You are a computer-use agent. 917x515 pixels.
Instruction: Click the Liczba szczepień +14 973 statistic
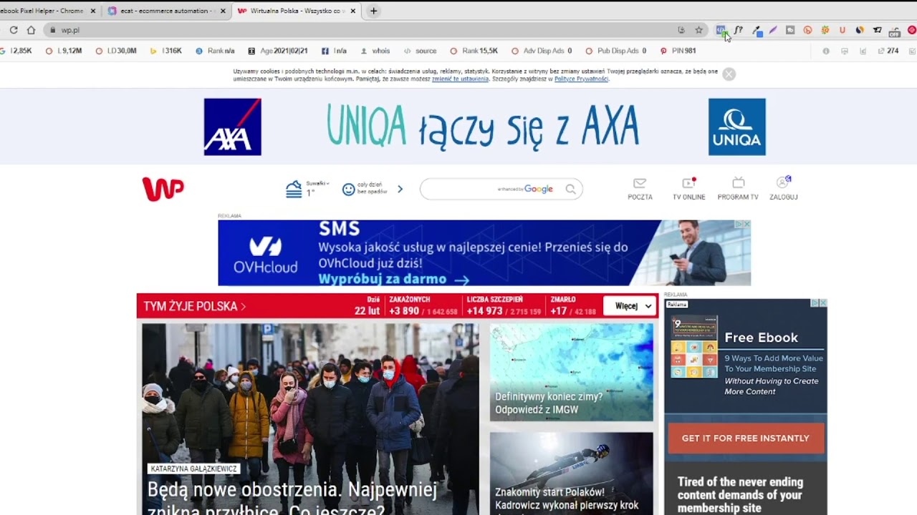click(504, 305)
